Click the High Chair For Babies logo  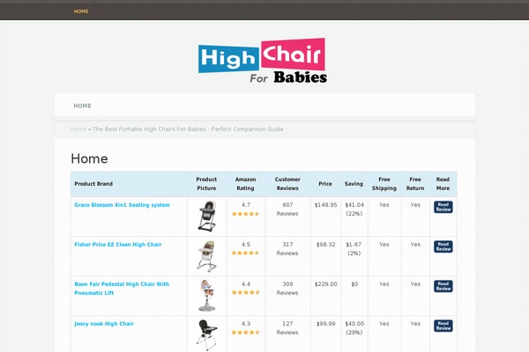tap(263, 61)
